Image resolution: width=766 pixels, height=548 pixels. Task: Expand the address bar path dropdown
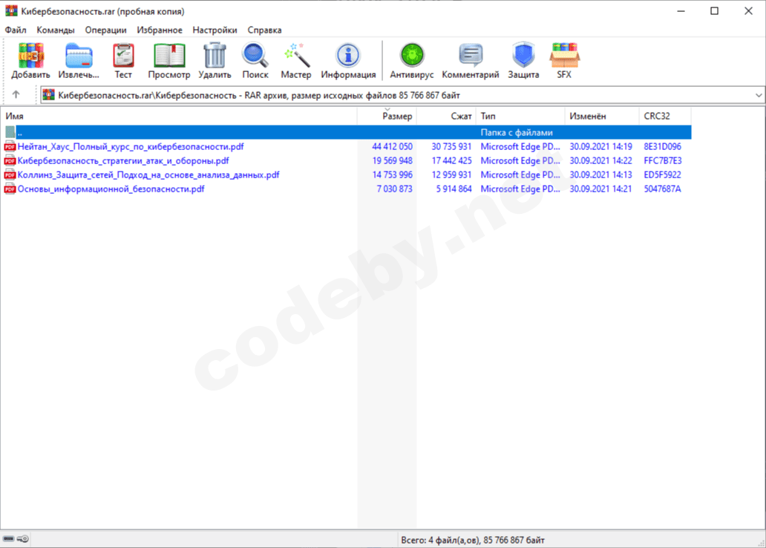(x=758, y=95)
